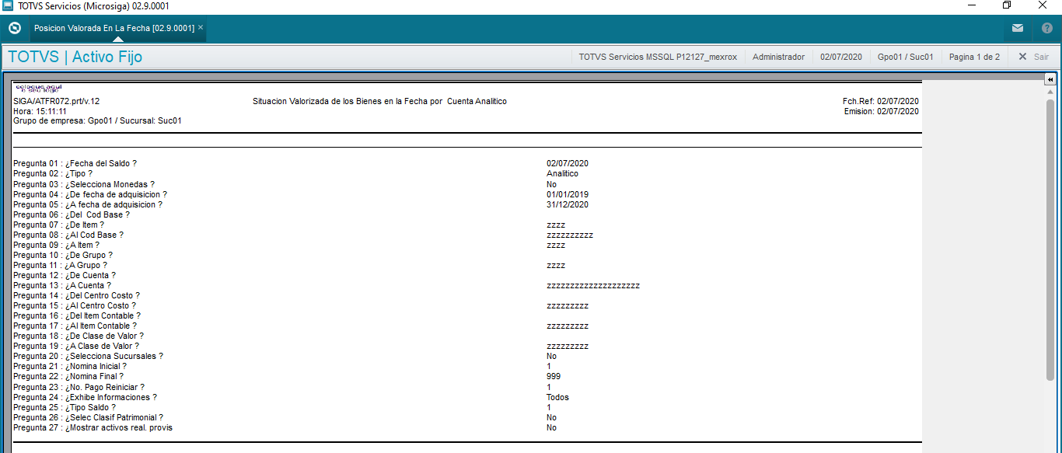
Task: Click Pregunta 19 ¿A Clase de Valor? row
Action: click(76, 346)
